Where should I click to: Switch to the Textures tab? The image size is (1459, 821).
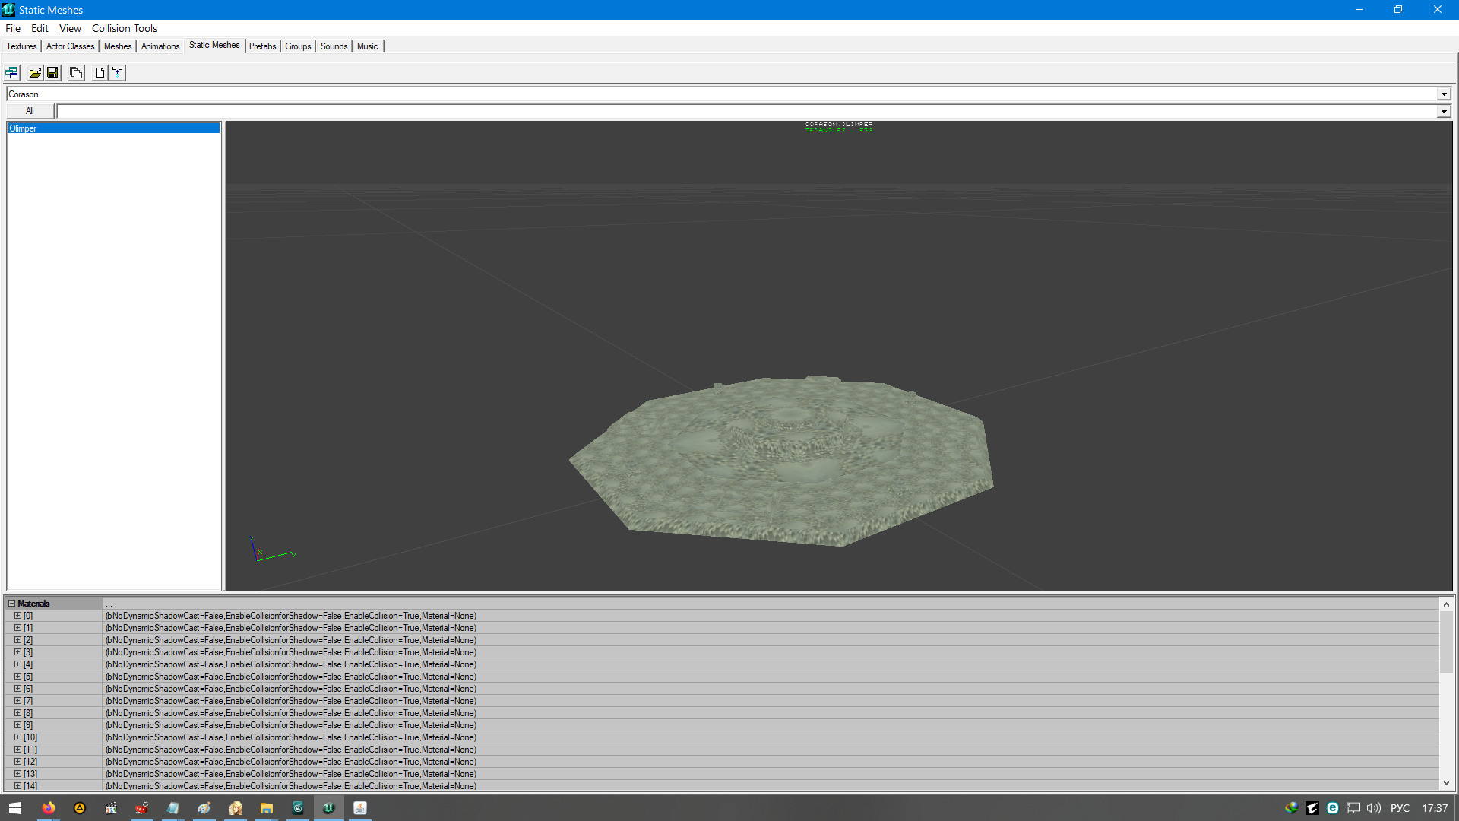21,46
